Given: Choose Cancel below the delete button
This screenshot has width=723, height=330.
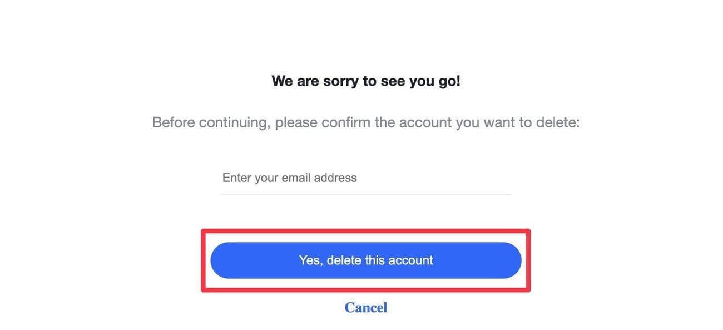Looking at the screenshot, I should tap(365, 307).
